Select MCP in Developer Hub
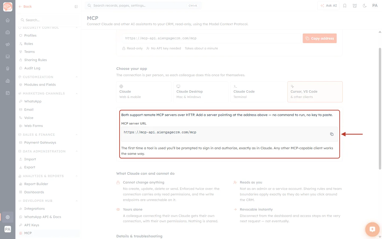Image resolution: width=382 pixels, height=239 pixels. [49, 233]
